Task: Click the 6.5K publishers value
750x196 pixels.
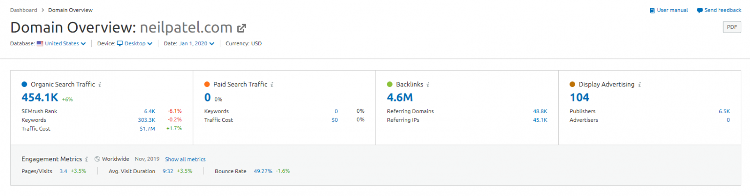Action: (x=724, y=111)
